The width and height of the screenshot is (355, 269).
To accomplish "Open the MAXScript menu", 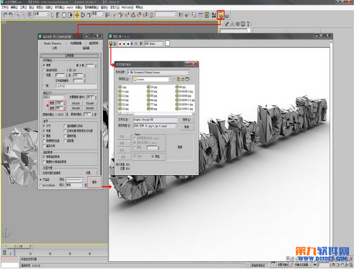I will pos(127,8).
